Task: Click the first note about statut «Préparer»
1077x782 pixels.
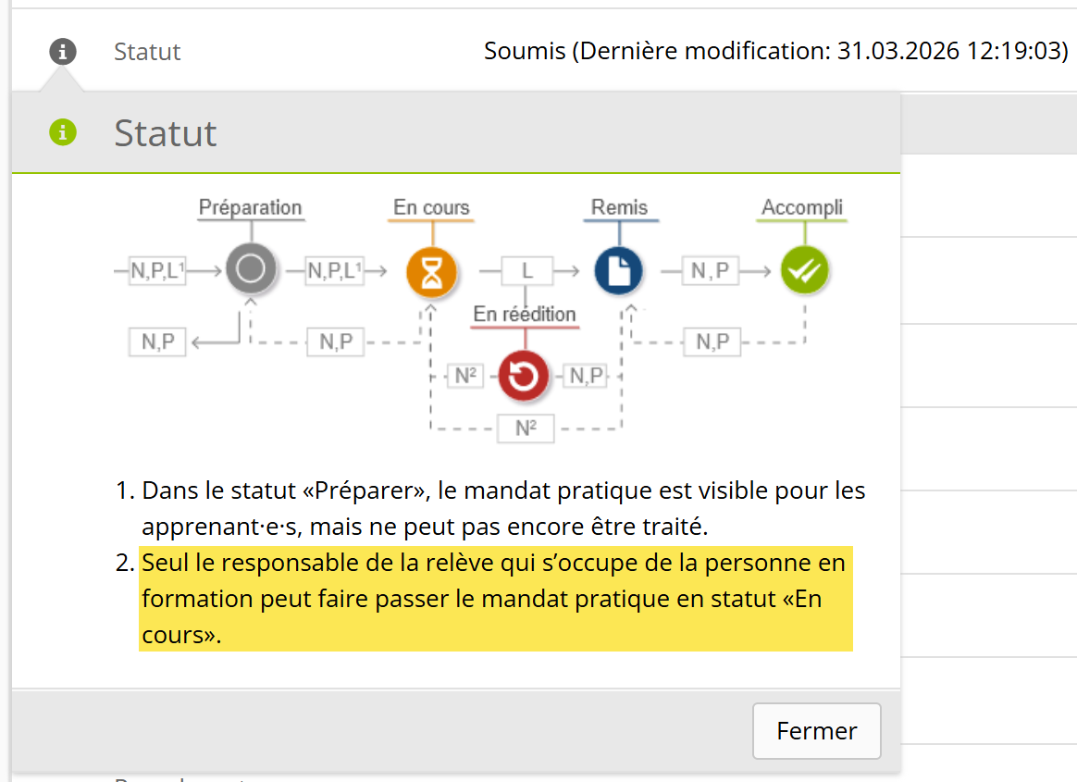Action: (503, 508)
